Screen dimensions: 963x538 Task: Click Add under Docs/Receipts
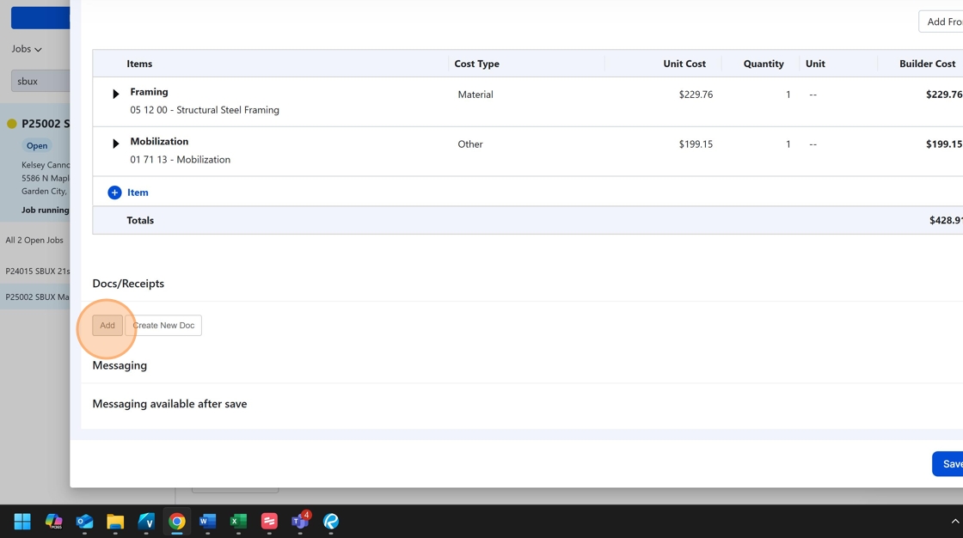[x=107, y=326]
